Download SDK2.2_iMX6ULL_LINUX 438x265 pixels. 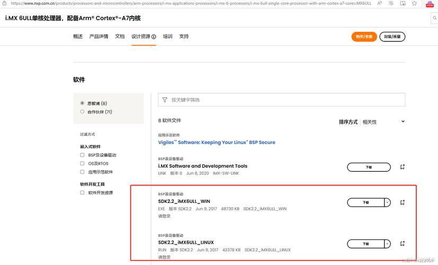tap(365, 244)
